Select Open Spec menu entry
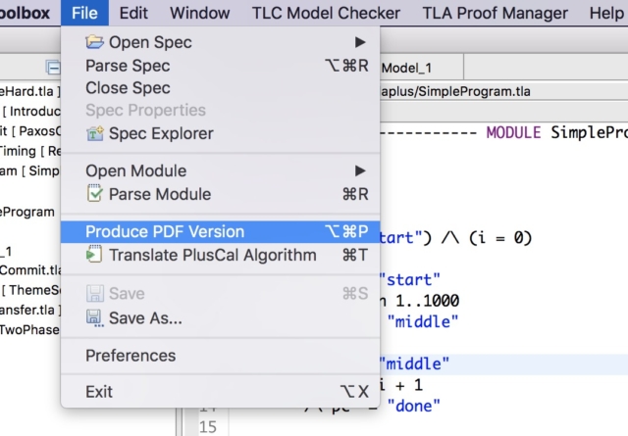This screenshot has width=628, height=436. [220, 42]
